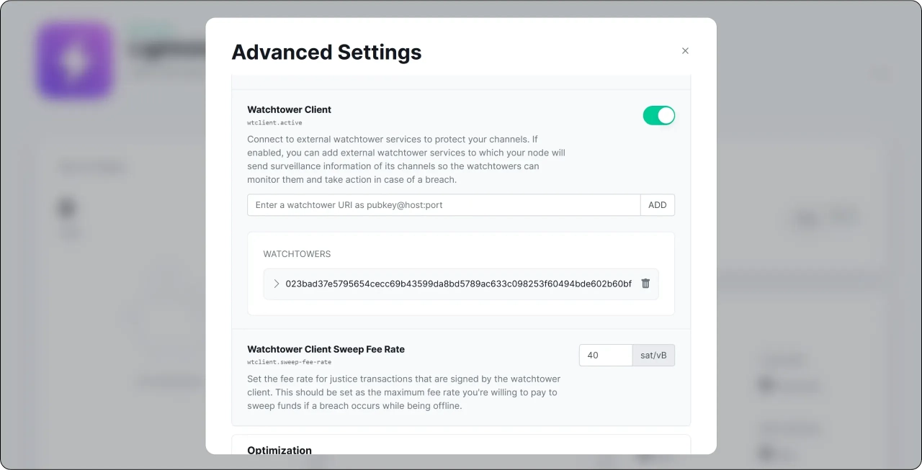The image size is (922, 470).
Task: Click the Advanced Settings title
Action: point(326,52)
